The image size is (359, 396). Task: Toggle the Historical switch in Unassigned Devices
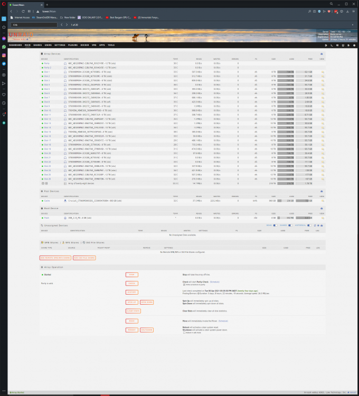pos(309,225)
